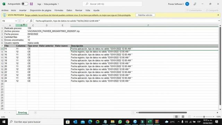
Task: Click the cell with file name VACUNACION_PAIWEB zip
Action: click(x=53, y=31)
